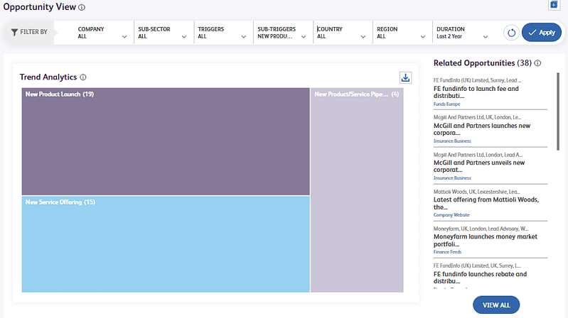Select the New Product Launch (19) treemap block
This screenshot has height=318, width=568.
pyautogui.click(x=166, y=141)
